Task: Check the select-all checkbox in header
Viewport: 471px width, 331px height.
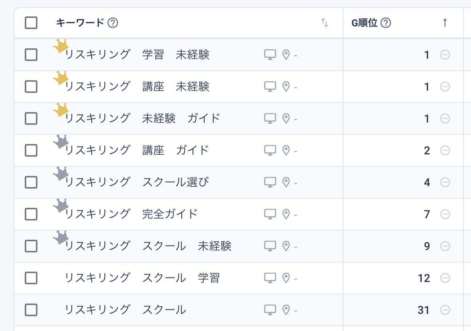Action: [x=31, y=23]
